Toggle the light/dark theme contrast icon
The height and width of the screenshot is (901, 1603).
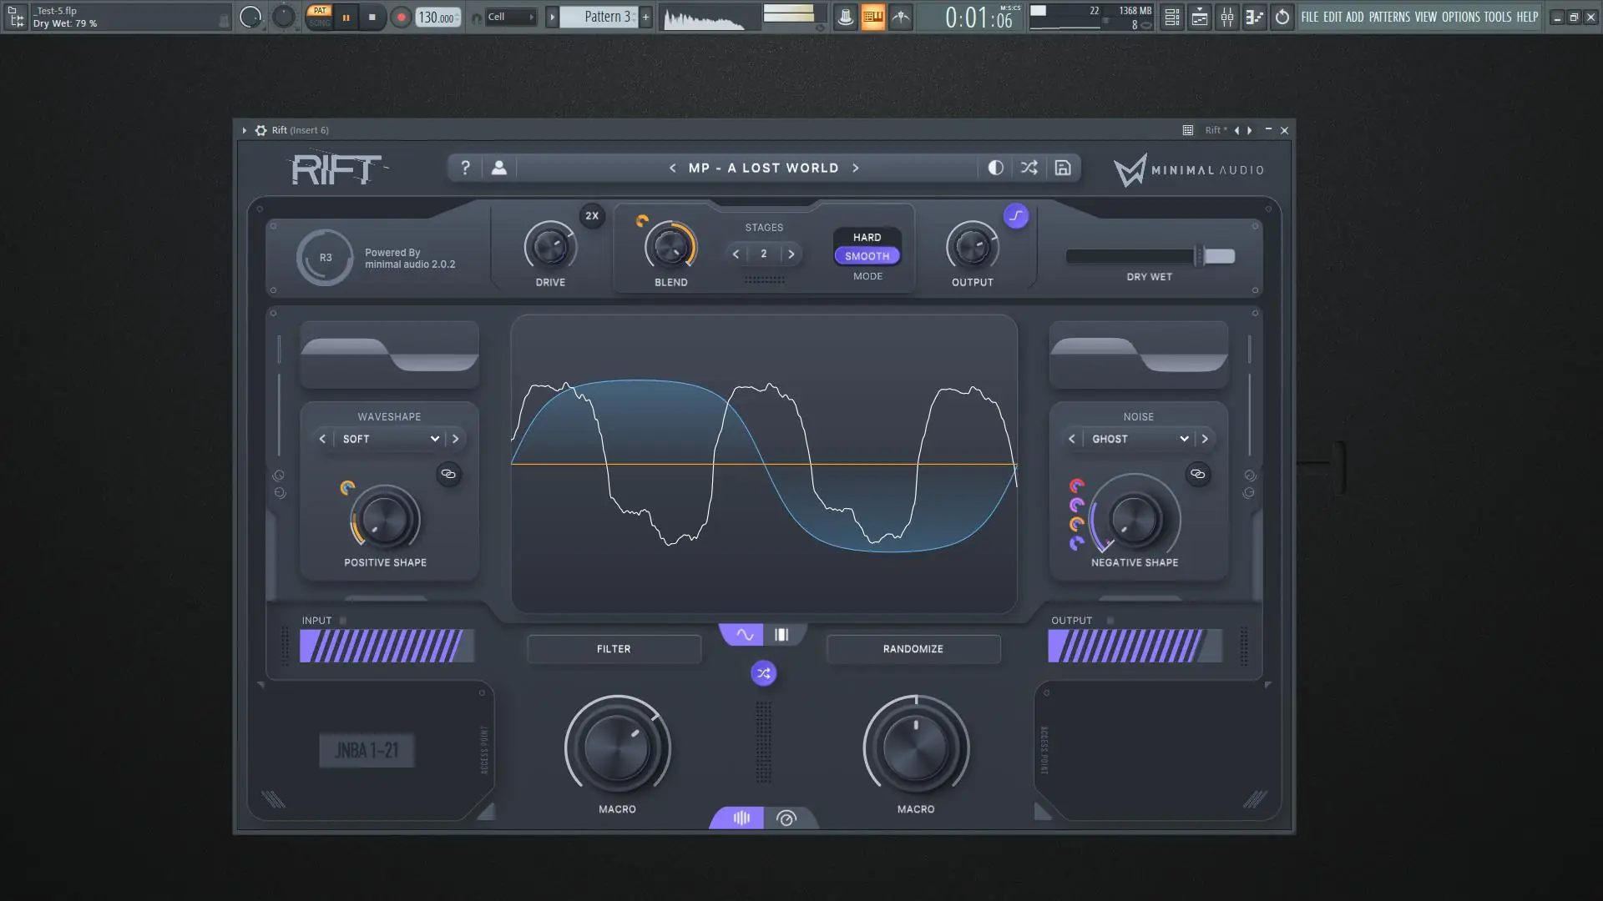(995, 168)
